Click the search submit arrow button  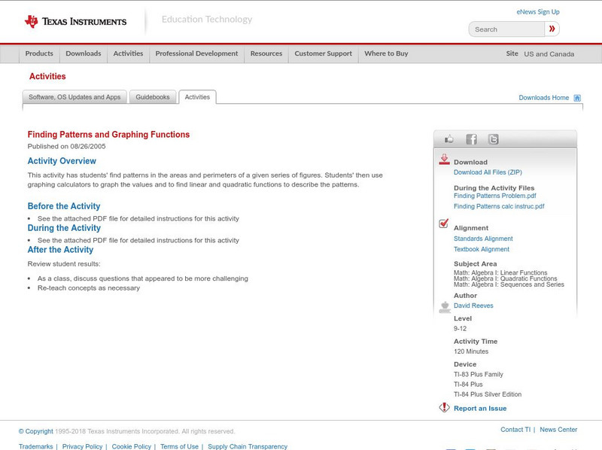click(552, 29)
